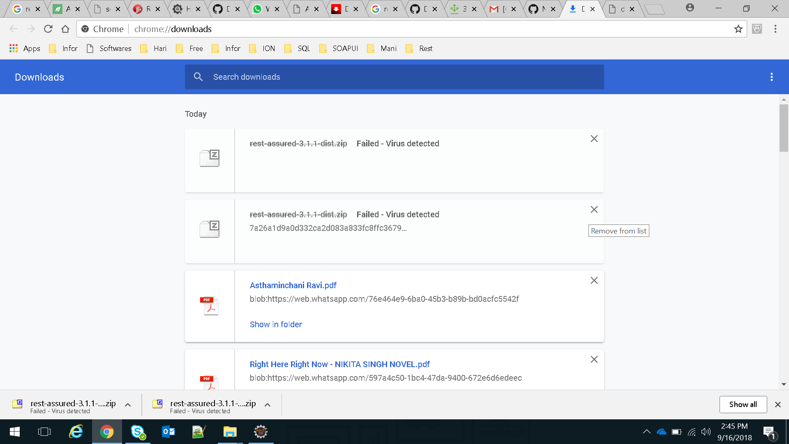Click the Chrome profile avatar icon

click(x=690, y=7)
